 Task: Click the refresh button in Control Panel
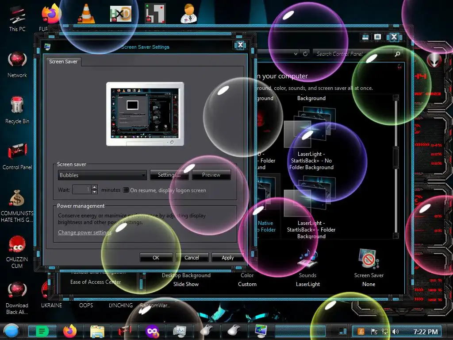pos(305,54)
